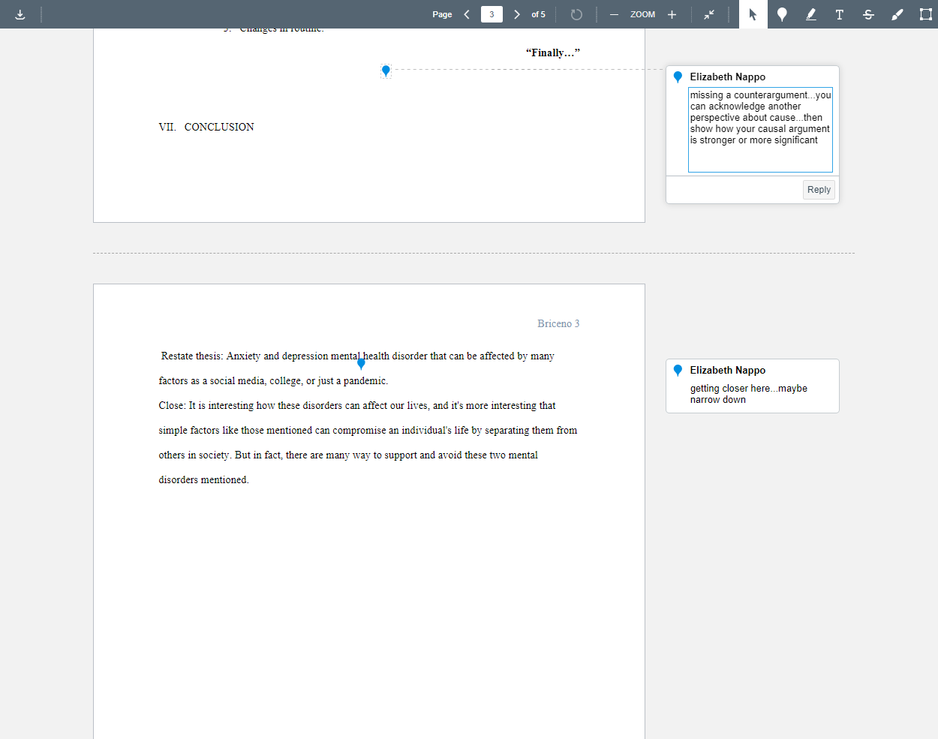Select the free text annotation tool
The height and width of the screenshot is (739, 938).
click(x=840, y=14)
